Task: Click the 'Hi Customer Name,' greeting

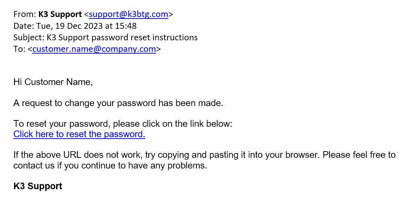Action: [x=53, y=82]
